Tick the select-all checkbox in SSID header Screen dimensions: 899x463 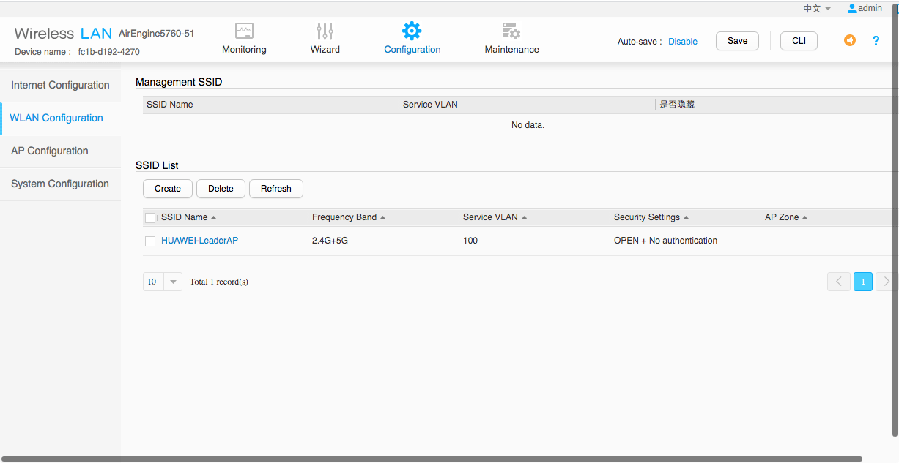click(150, 218)
